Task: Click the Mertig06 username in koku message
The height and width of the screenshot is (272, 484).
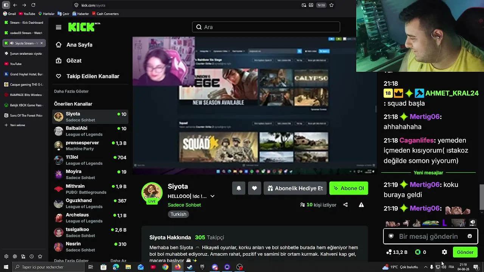Action: pos(425,185)
